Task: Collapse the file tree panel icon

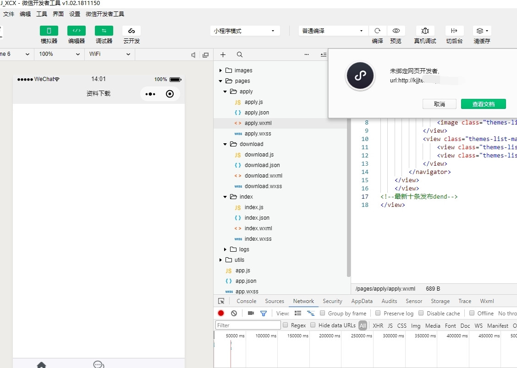Action: [x=324, y=54]
